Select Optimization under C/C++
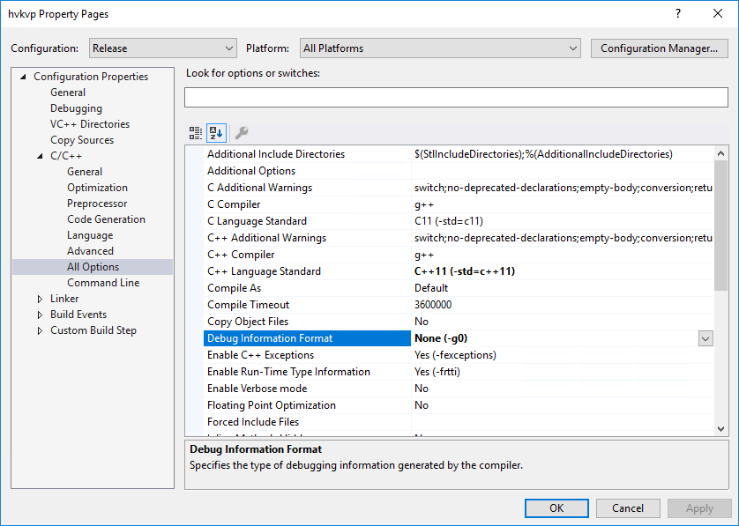The height and width of the screenshot is (526, 739). coord(97,188)
